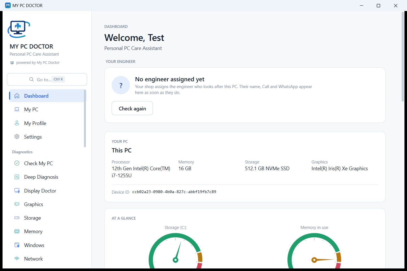Click the My PC Doctor logo
The width and height of the screenshot is (407, 271).
tap(19, 29)
